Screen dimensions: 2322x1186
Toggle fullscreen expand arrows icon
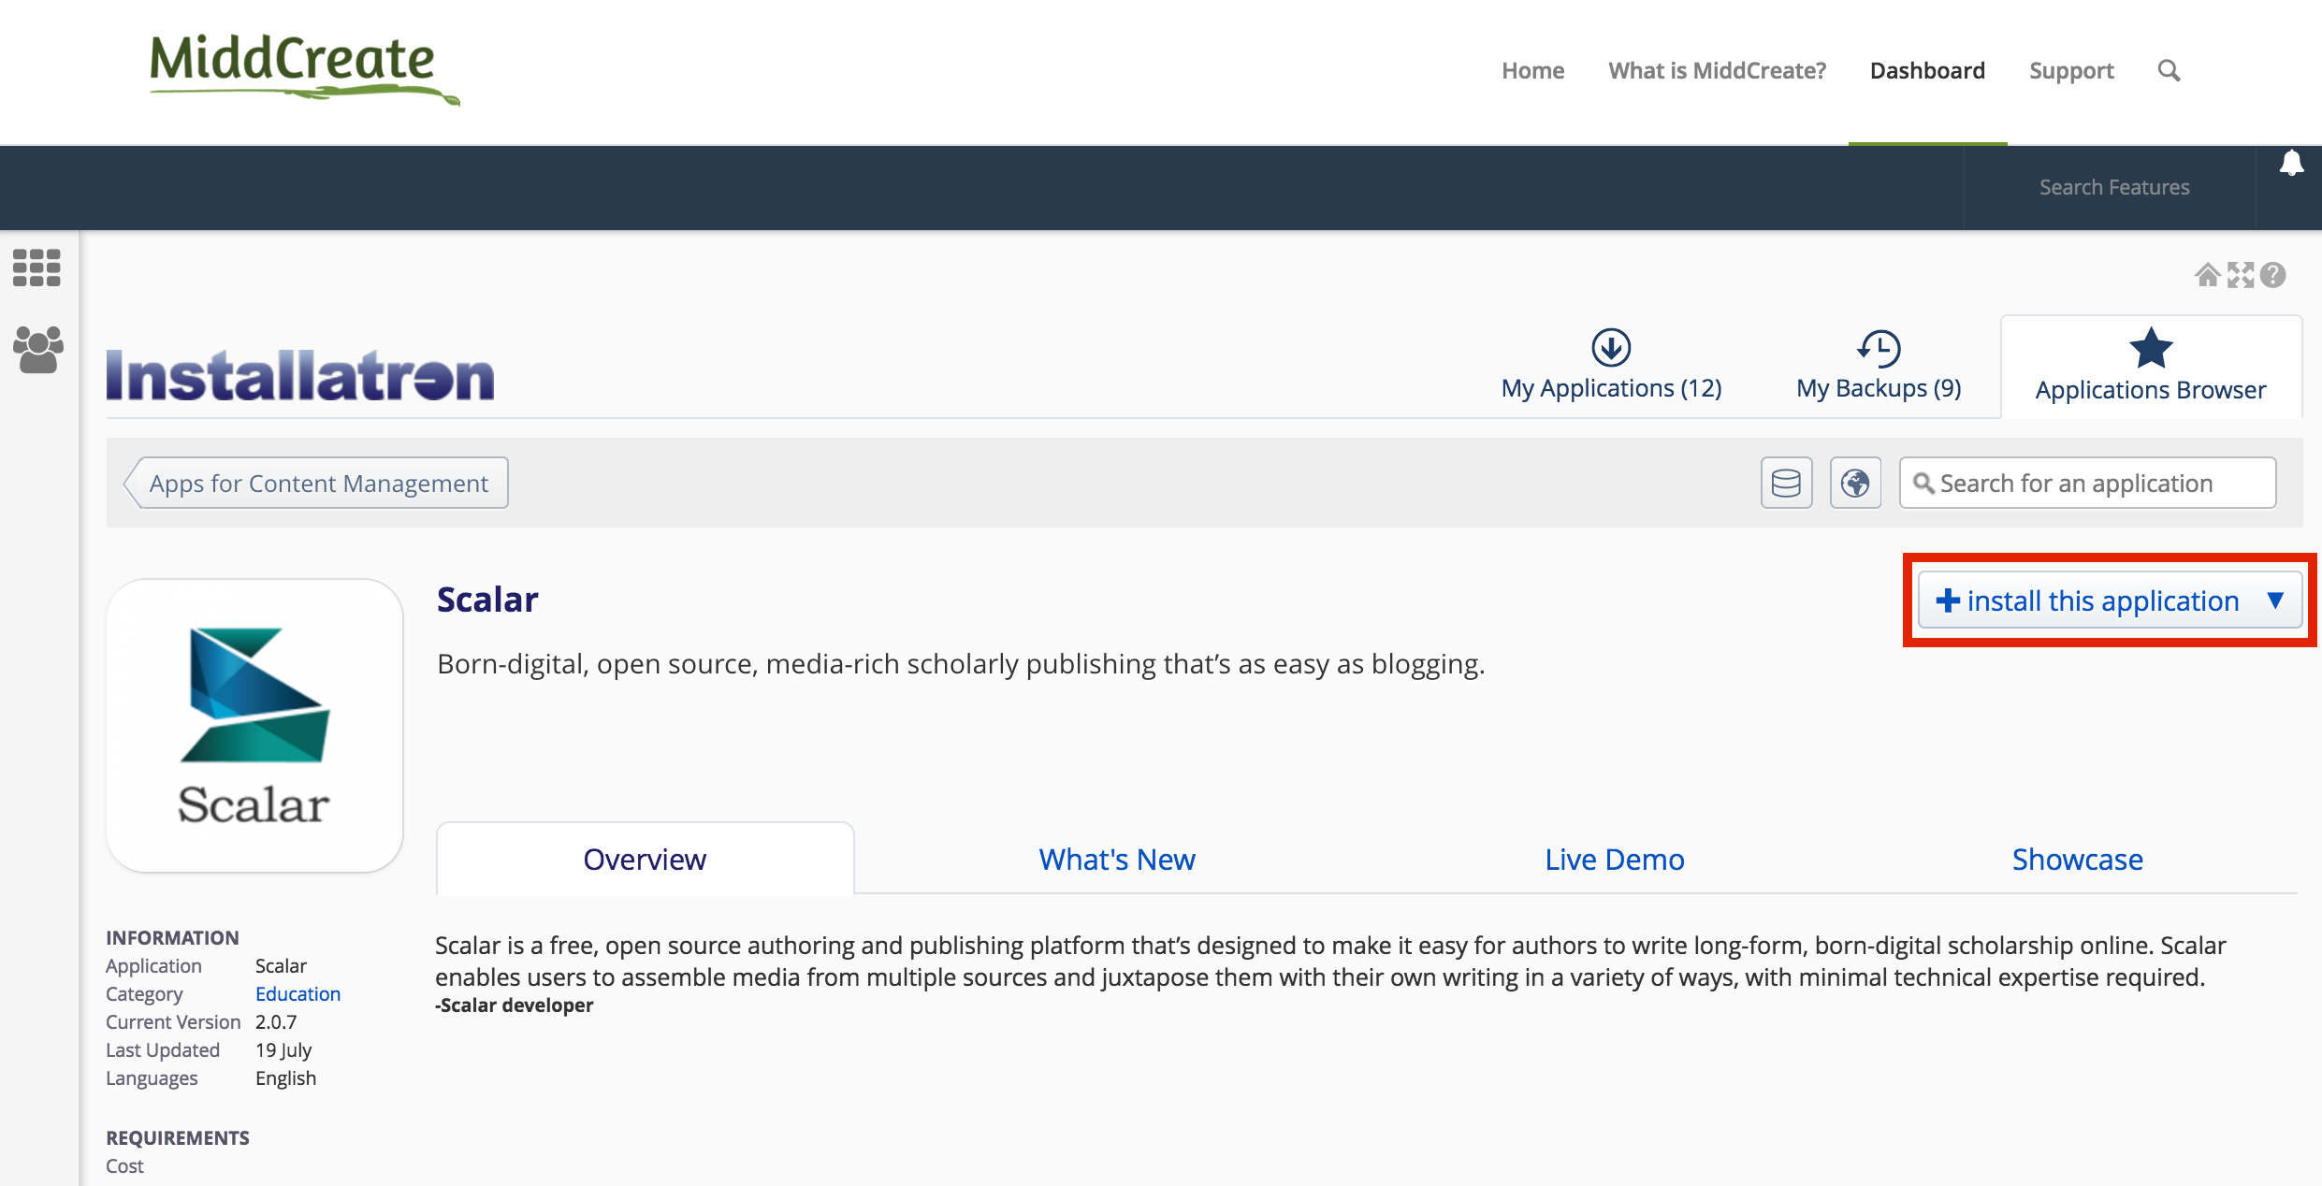(2240, 275)
